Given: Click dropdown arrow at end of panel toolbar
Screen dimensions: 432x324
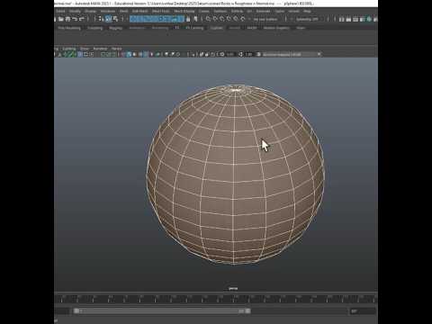Looking at the screenshot, I should coord(319,54).
